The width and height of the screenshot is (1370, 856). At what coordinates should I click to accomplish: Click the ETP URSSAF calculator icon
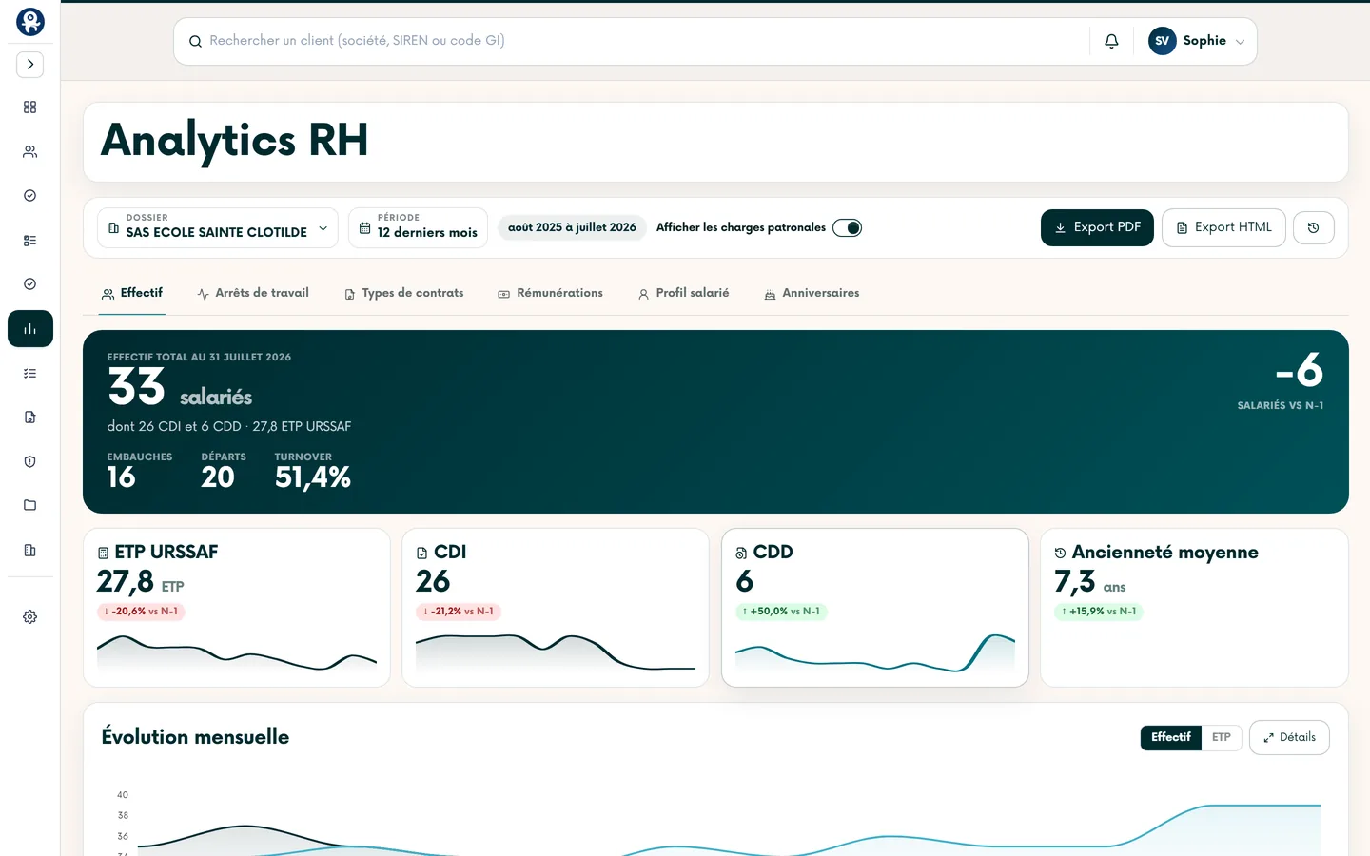point(103,553)
